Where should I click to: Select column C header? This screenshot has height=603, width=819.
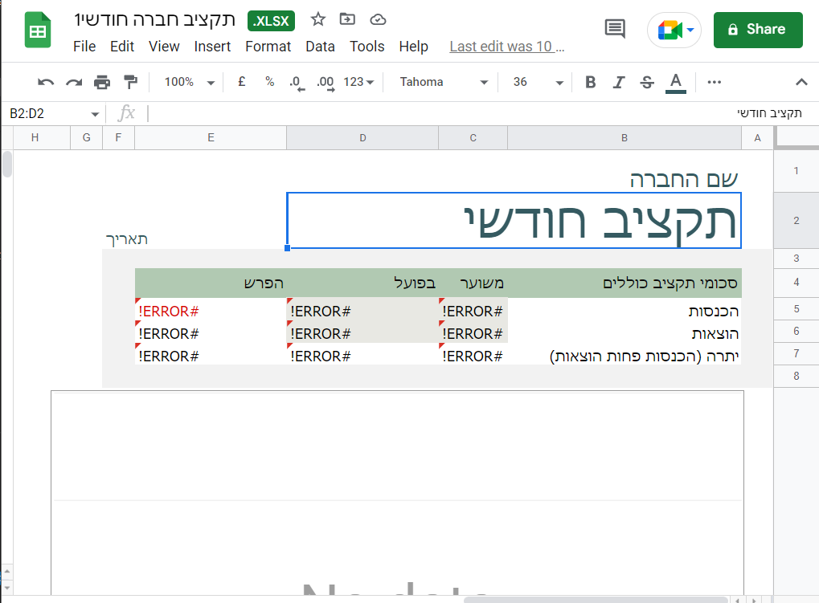(x=473, y=138)
